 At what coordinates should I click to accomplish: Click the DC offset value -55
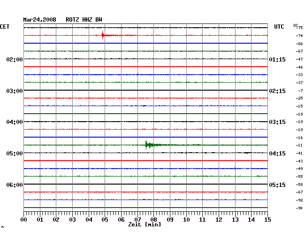coord(299,177)
